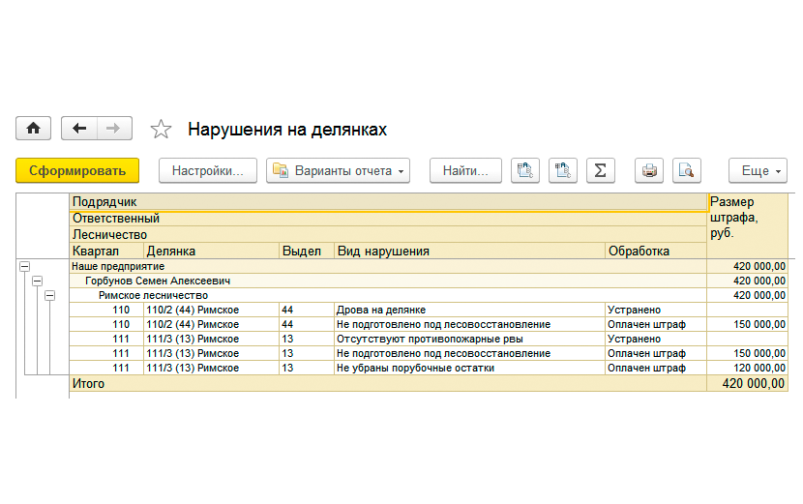Print the report with printer icon
803x504 pixels.
click(x=649, y=170)
